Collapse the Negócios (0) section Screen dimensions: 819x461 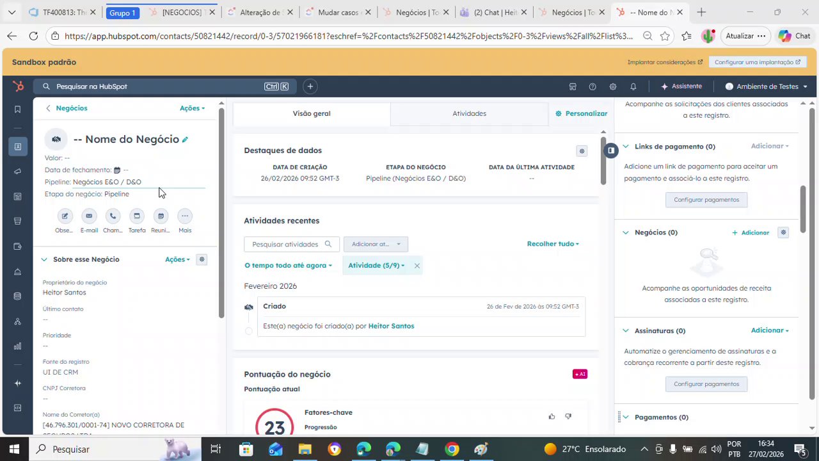pyautogui.click(x=626, y=232)
